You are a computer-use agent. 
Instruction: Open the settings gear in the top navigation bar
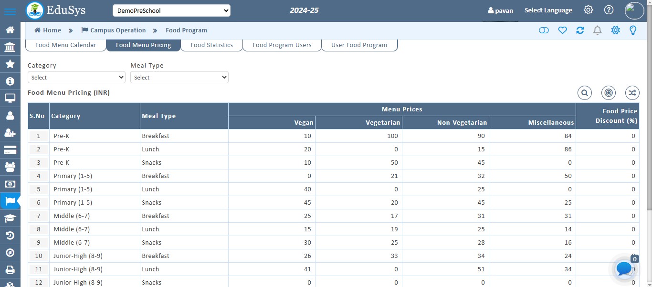coord(588,10)
